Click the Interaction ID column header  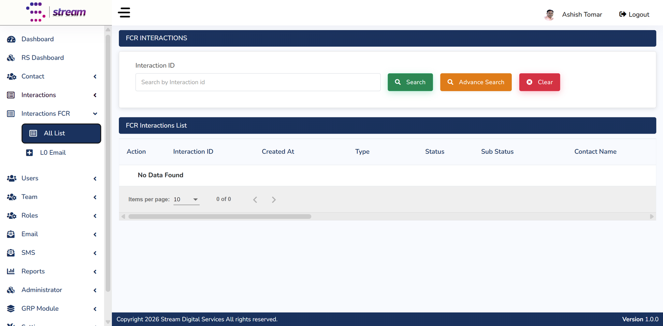(193, 152)
